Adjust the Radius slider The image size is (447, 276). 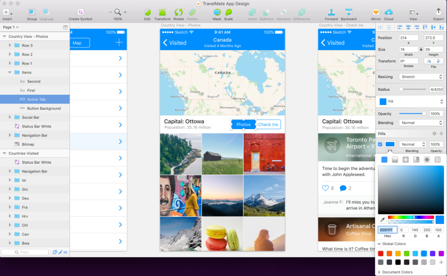(413, 89)
